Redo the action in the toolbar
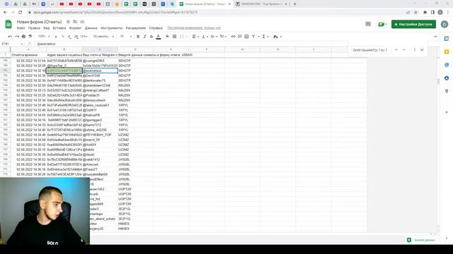The height and width of the screenshot is (254, 453). point(17,37)
